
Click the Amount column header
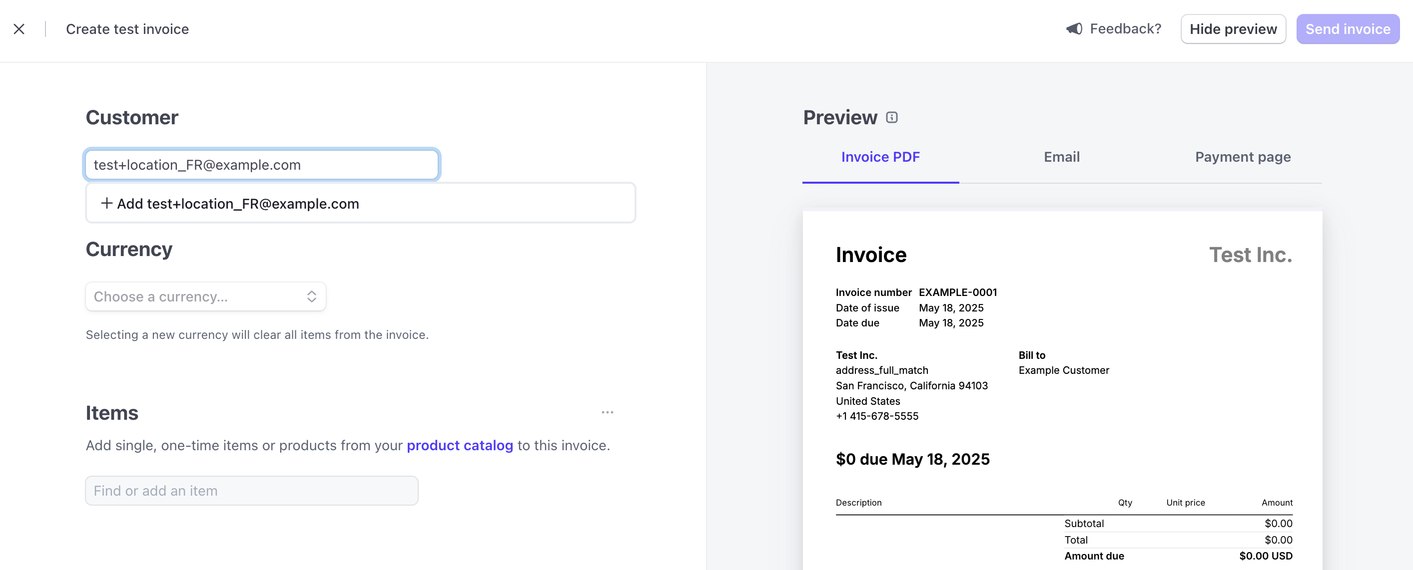pos(1277,503)
